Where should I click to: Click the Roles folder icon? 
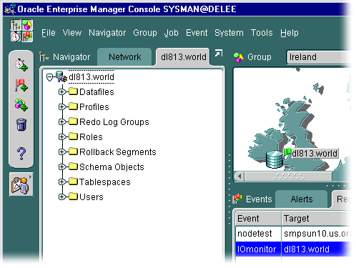coord(74,137)
